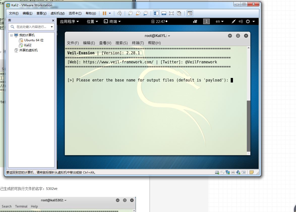
Task: Minimize the root@KaliYL terminal window
Action: click(230, 36)
